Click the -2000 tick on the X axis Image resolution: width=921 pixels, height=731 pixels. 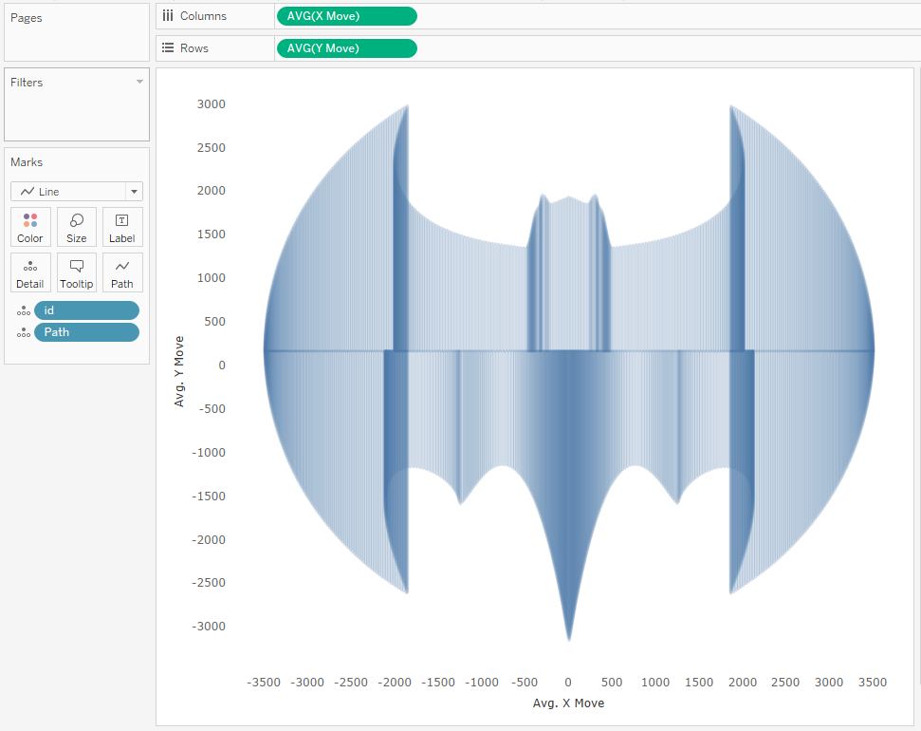(395, 683)
